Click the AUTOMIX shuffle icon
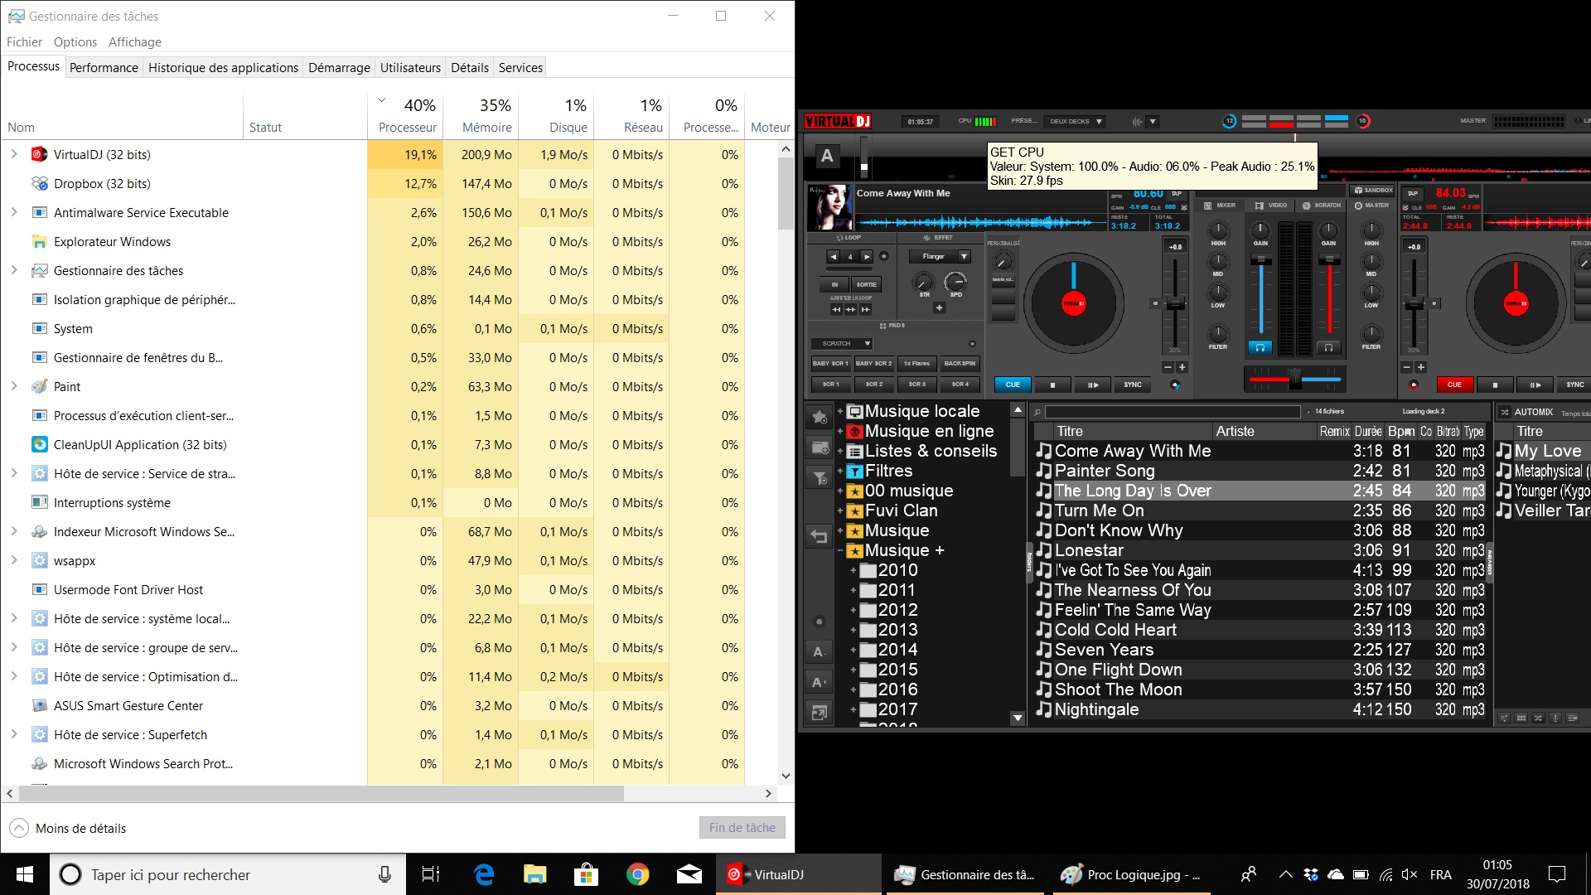 [x=1504, y=412]
